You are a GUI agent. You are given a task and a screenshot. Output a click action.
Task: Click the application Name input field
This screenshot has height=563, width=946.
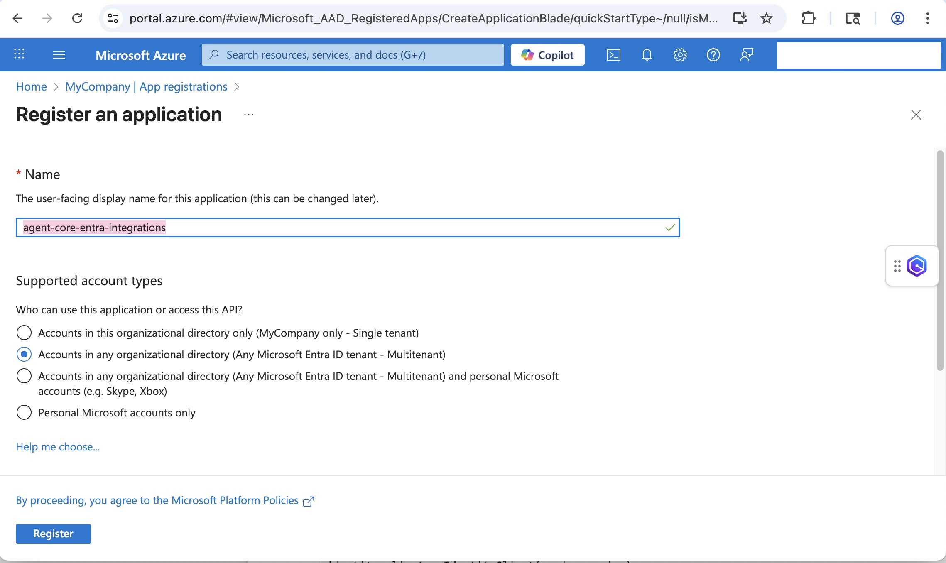pyautogui.click(x=348, y=228)
